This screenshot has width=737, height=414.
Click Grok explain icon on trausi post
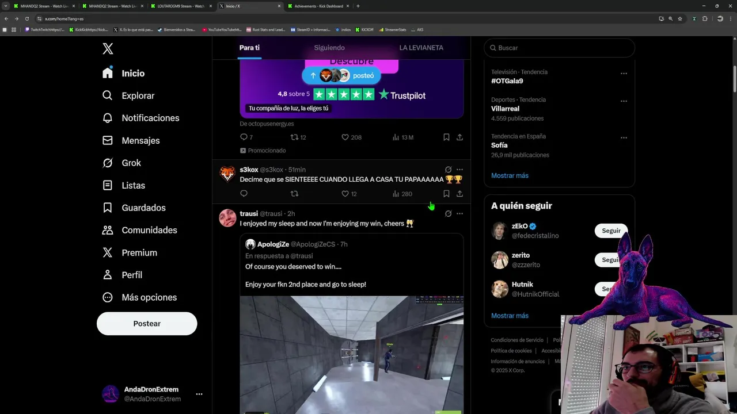click(448, 213)
